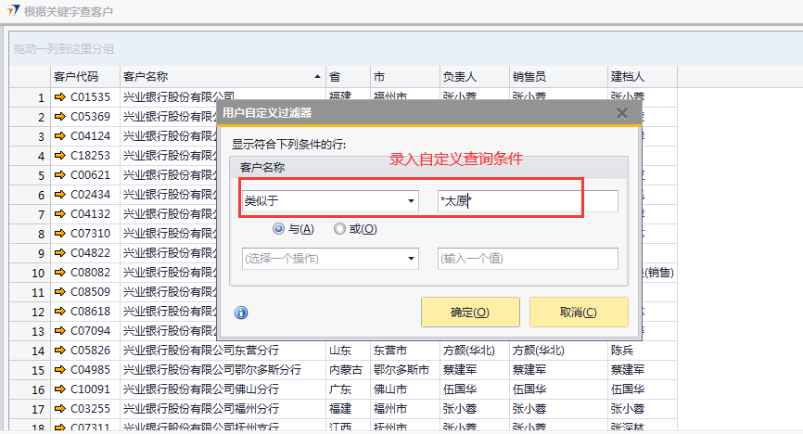Select the 或(O) radio button
The image size is (803, 434).
point(339,228)
